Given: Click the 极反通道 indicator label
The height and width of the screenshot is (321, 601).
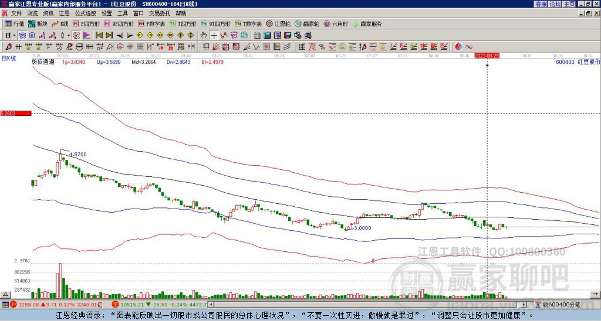Looking at the screenshot, I should tap(43, 62).
